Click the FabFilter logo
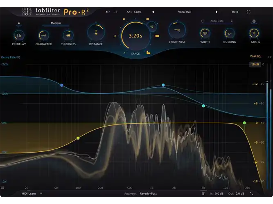This screenshot has width=273, height=204. coord(41,12)
